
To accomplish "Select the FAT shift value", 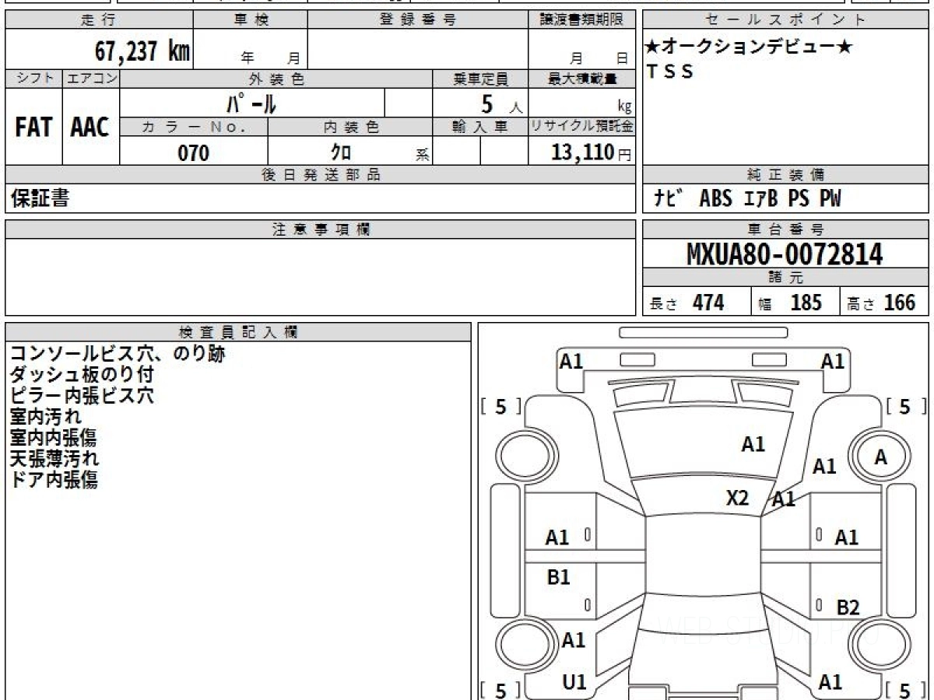I will [x=33, y=128].
